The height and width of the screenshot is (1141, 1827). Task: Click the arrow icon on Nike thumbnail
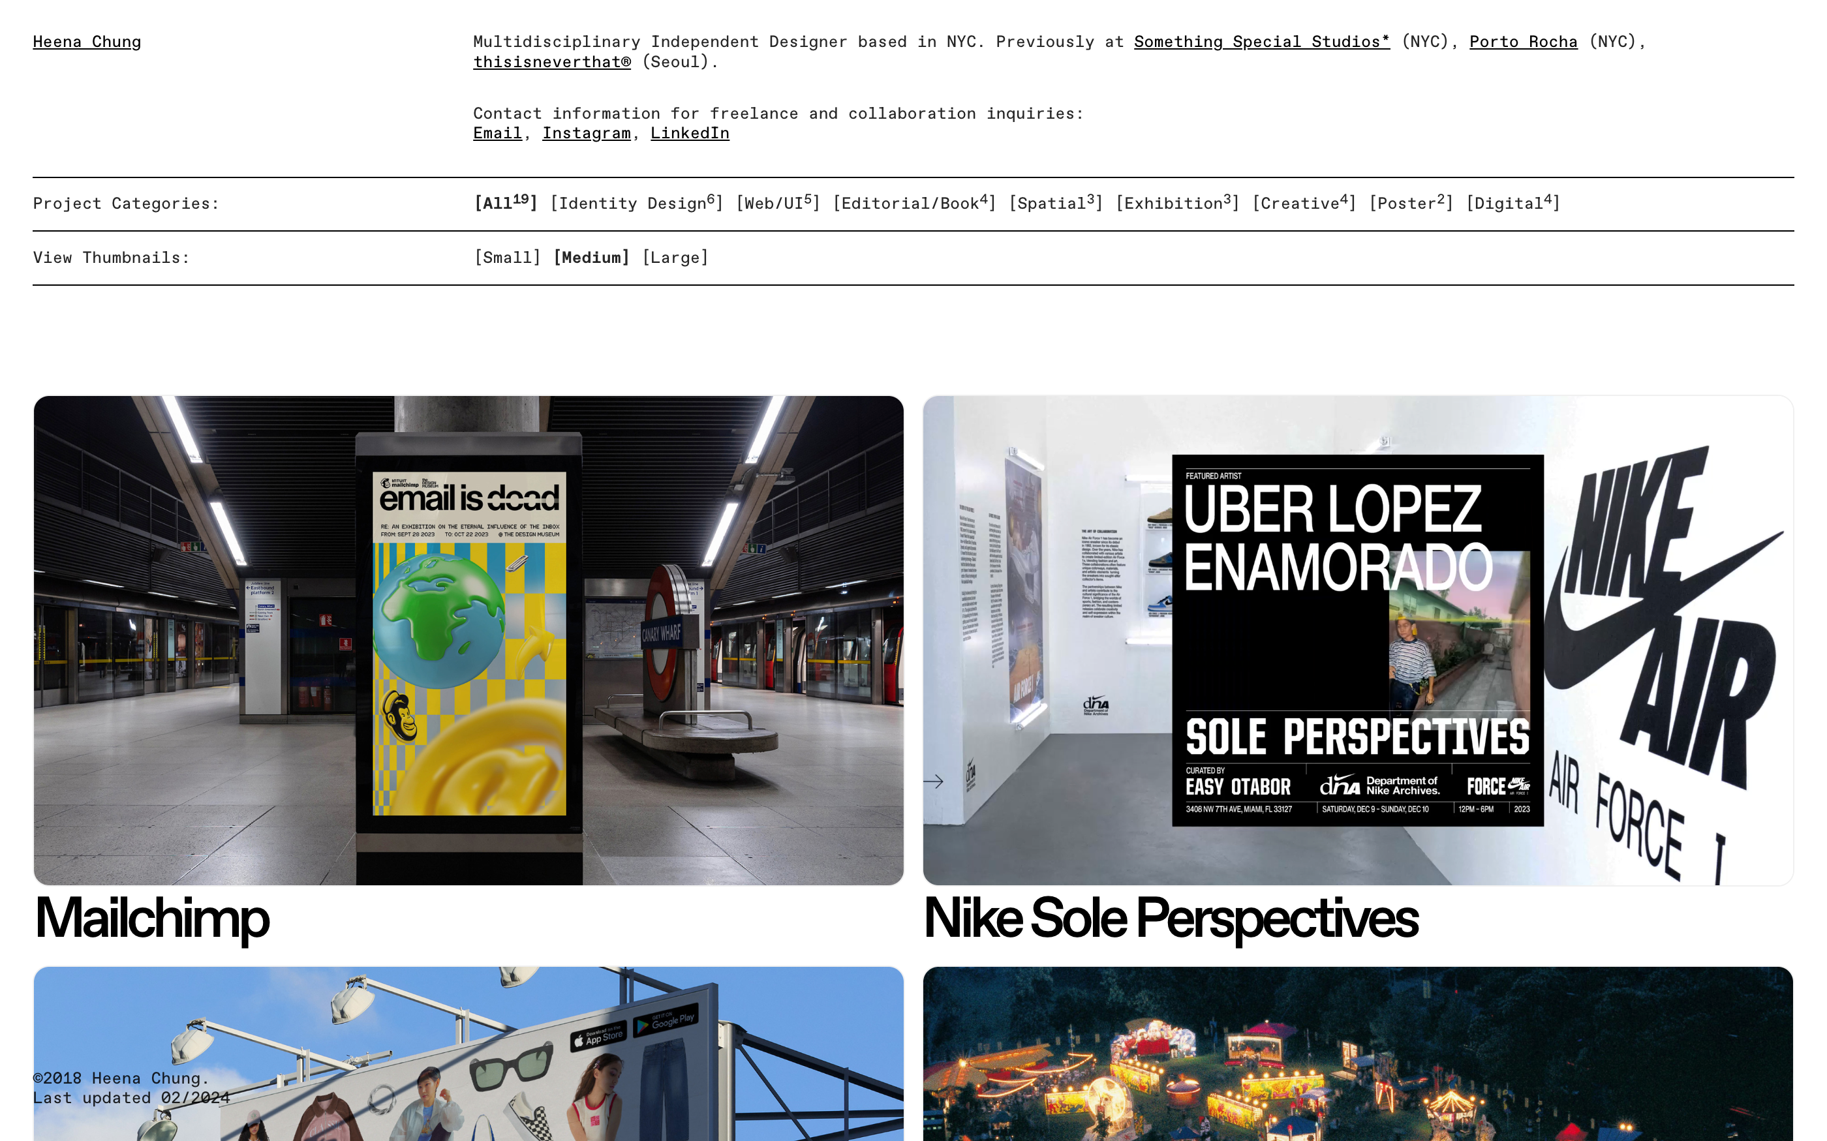[934, 781]
